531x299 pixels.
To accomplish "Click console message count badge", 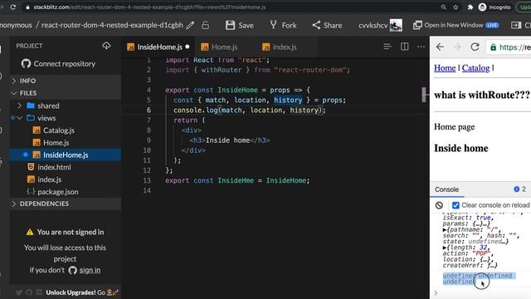I will (x=519, y=189).
